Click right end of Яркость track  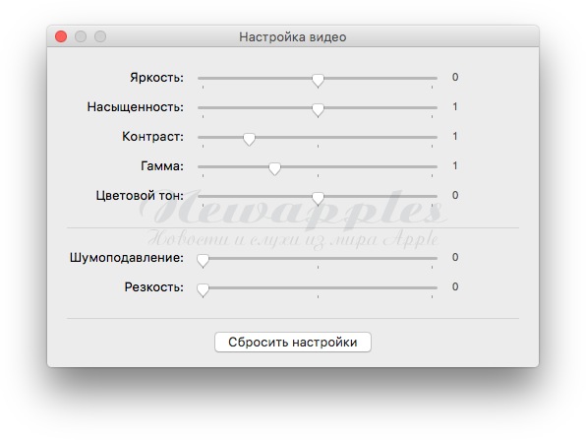click(435, 78)
